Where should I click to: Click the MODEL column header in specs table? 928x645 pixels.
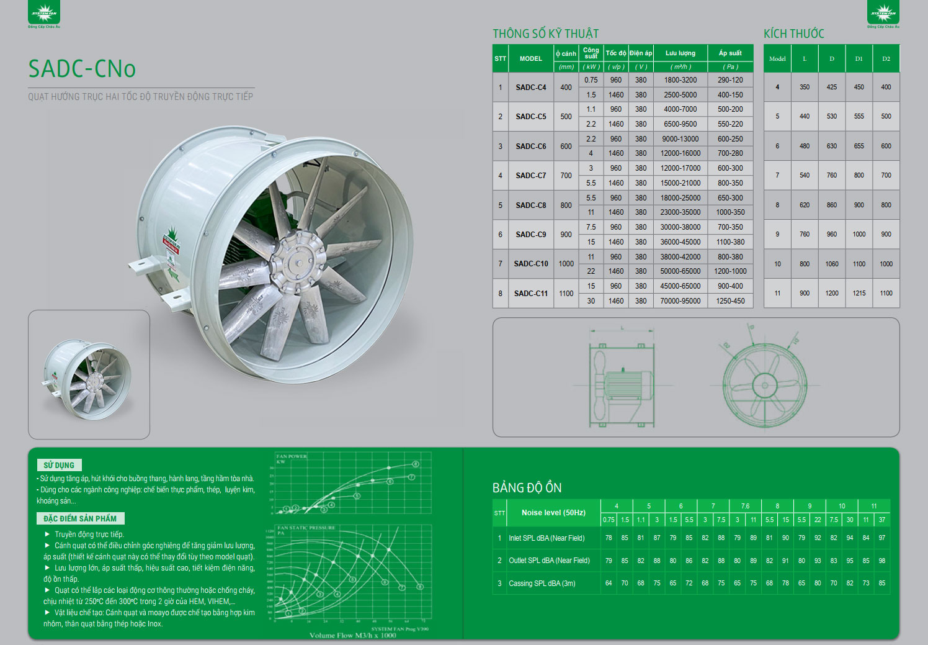coord(531,58)
